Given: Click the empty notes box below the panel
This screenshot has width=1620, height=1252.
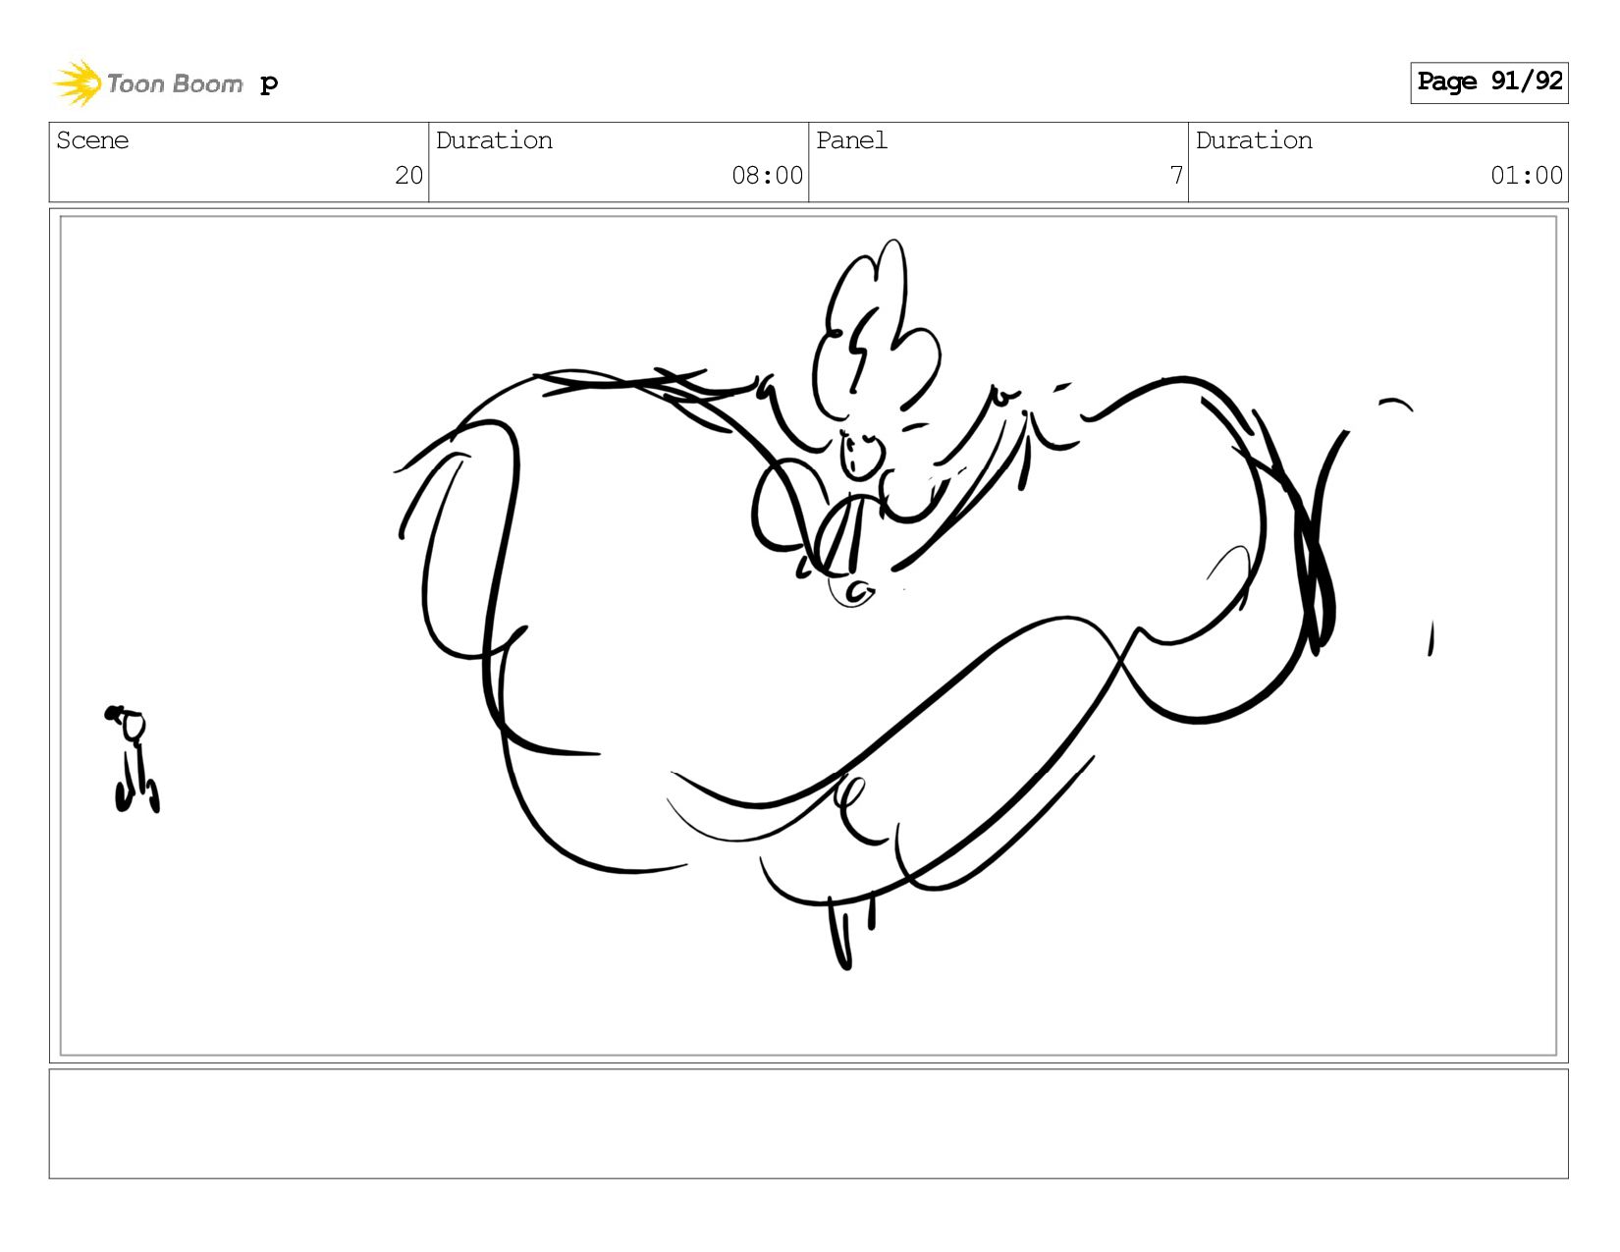Looking at the screenshot, I should point(808,1123).
